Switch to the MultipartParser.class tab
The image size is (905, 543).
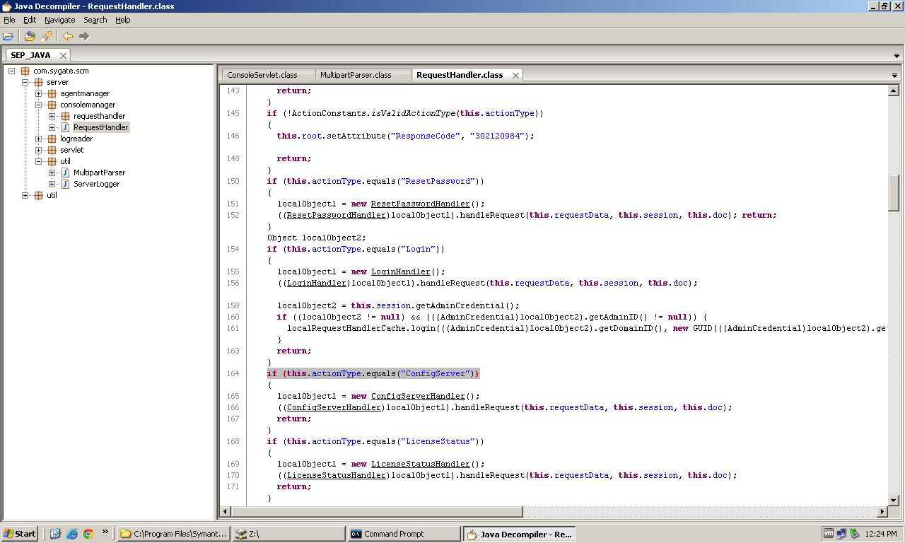click(363, 75)
